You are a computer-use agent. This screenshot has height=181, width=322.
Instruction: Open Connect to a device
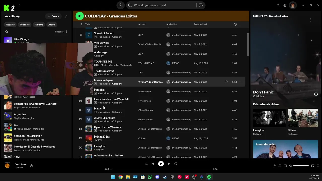point(285,166)
